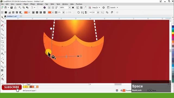Viewport: 174px width, 98px height.
Task: Open the Open-document dropdown arrow
Action: (x=8, y=8)
